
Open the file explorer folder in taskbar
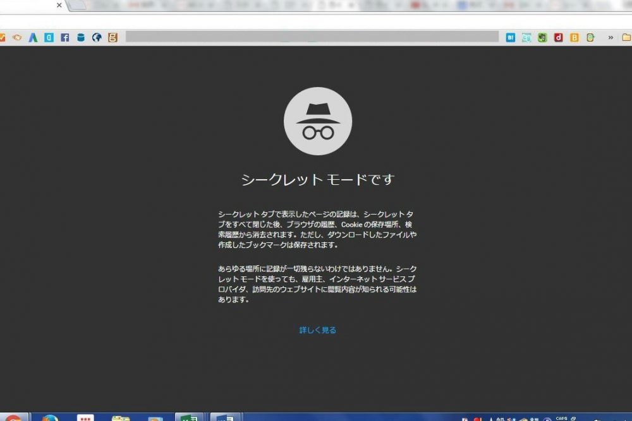120,418
